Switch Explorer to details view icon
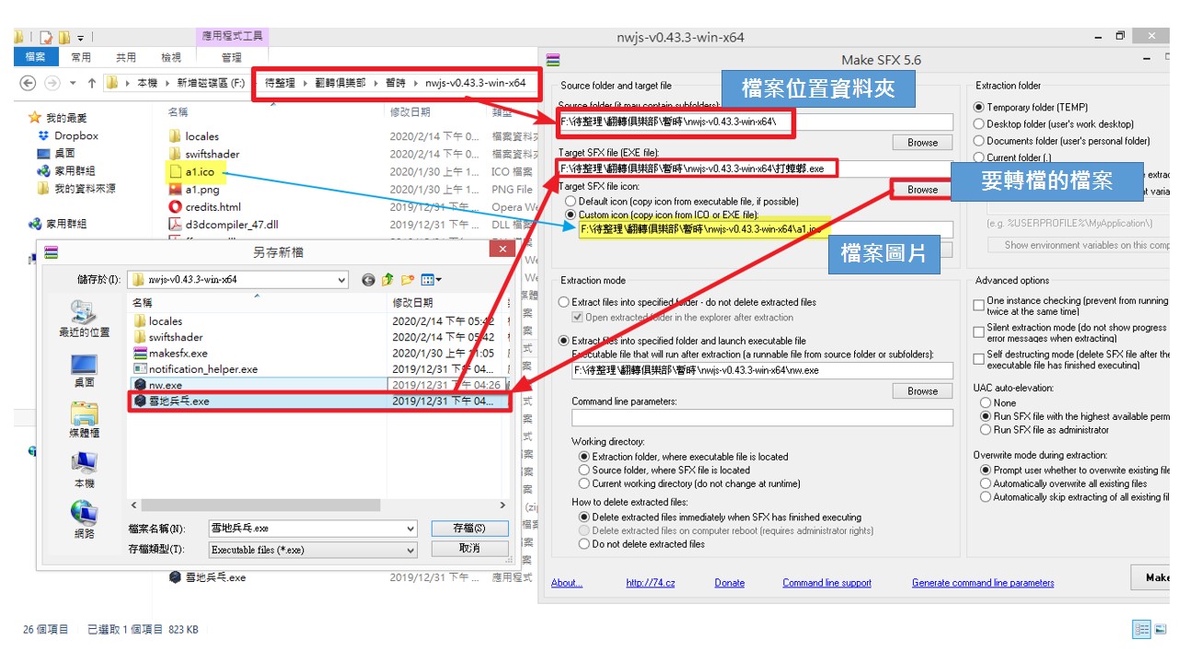 click(1142, 630)
